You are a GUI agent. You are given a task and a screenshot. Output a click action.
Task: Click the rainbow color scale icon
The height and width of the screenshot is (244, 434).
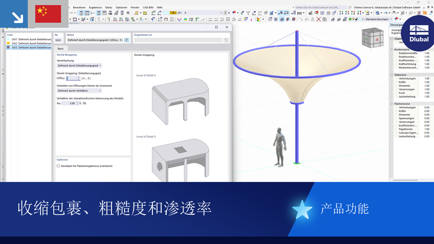click(x=259, y=19)
